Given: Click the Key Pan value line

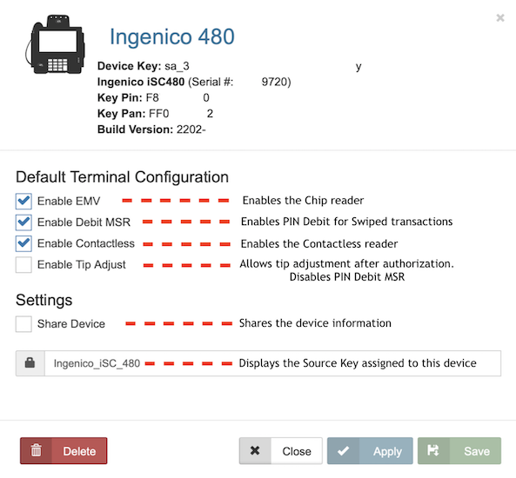Looking at the screenshot, I should pyautogui.click(x=156, y=114).
